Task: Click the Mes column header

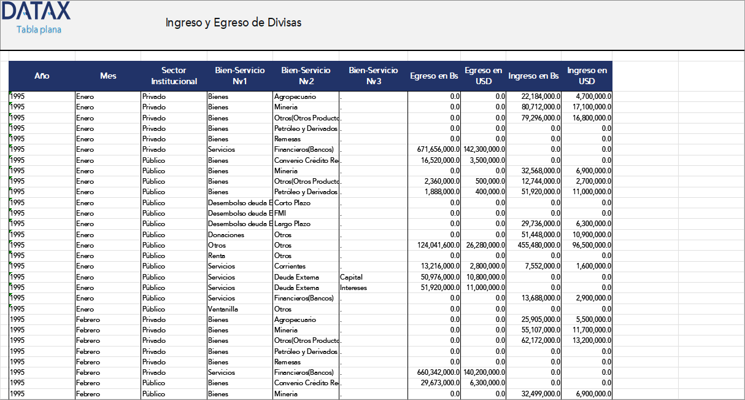Action: tap(108, 76)
